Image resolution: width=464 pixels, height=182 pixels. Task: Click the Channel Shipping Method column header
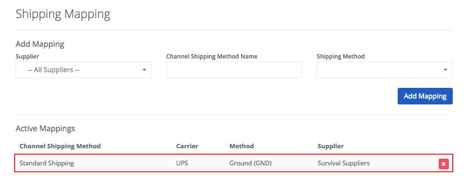click(x=60, y=146)
